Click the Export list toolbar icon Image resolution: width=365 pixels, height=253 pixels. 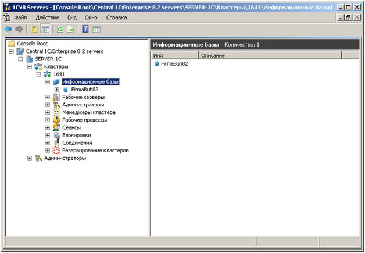tap(71, 29)
